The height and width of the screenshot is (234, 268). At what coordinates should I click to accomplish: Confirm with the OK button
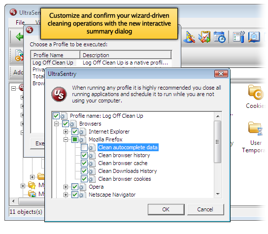point(166,209)
